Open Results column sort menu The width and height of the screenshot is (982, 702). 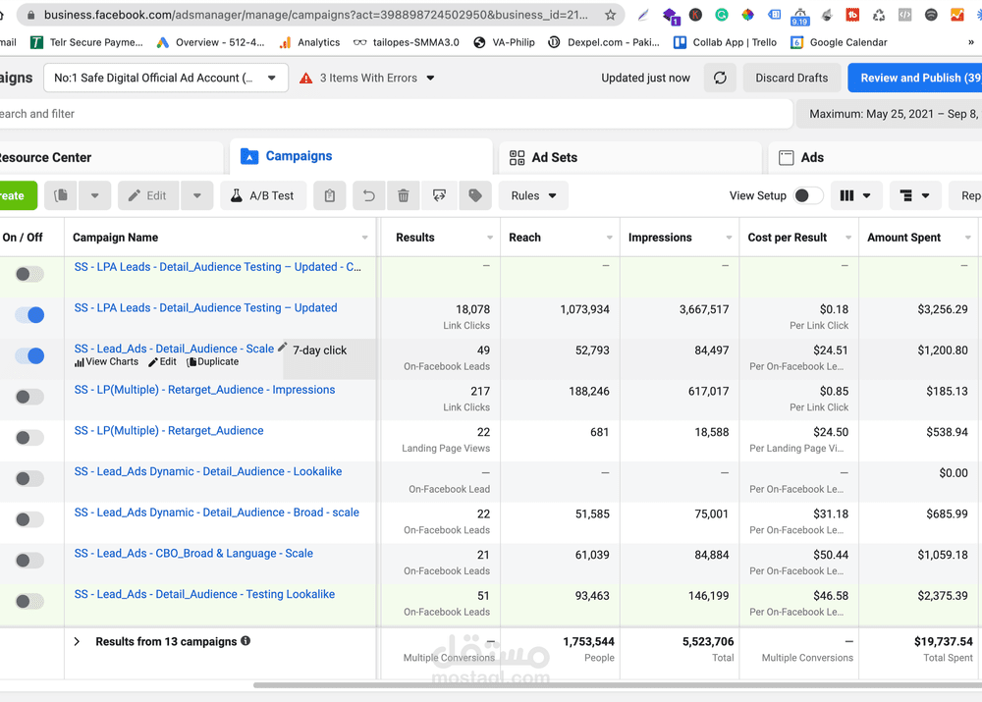(490, 238)
